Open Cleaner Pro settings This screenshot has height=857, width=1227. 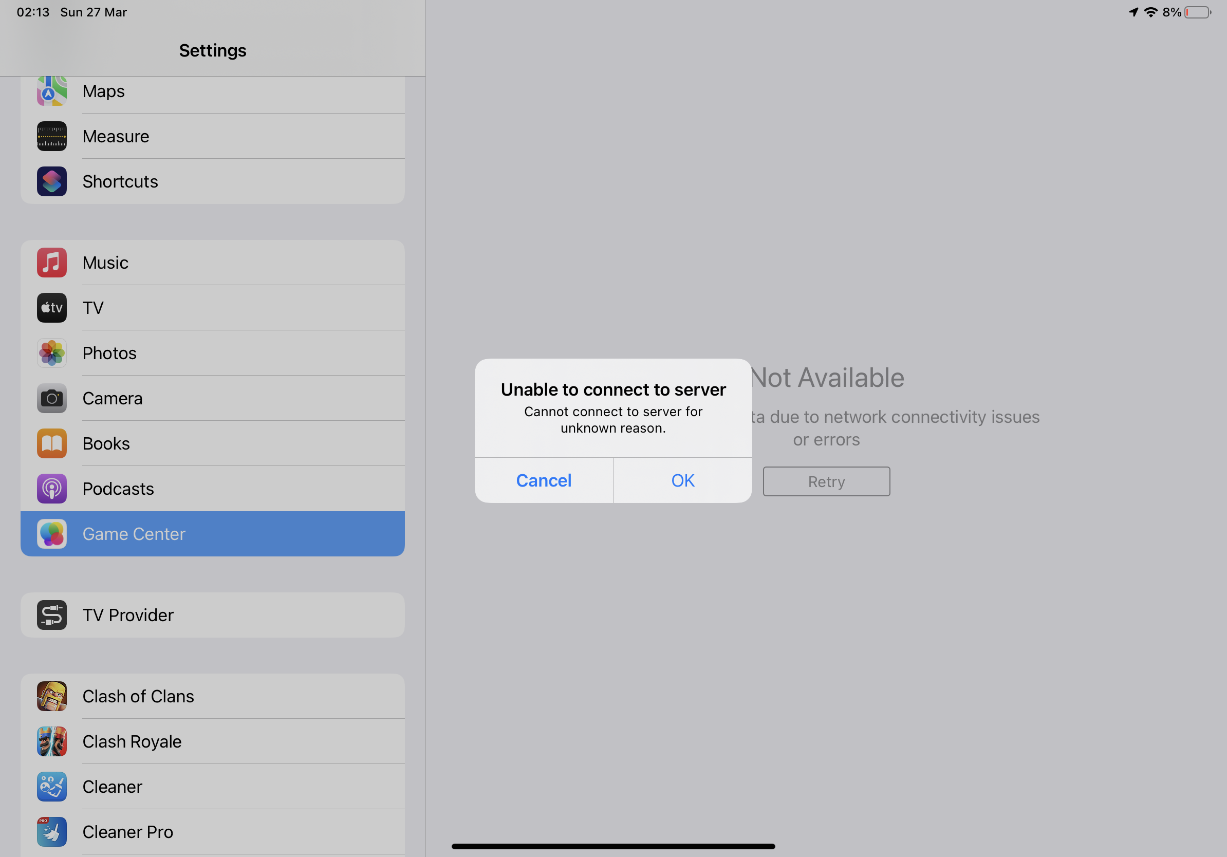tap(213, 832)
